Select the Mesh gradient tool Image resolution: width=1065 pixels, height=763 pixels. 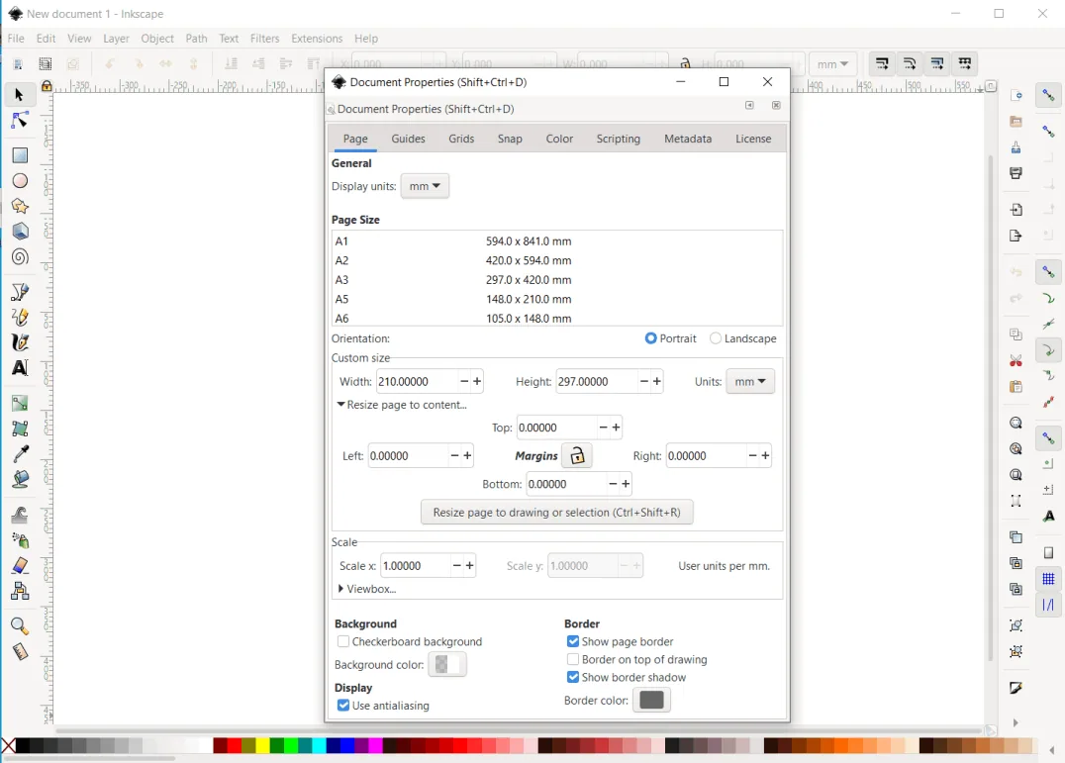pyautogui.click(x=20, y=429)
